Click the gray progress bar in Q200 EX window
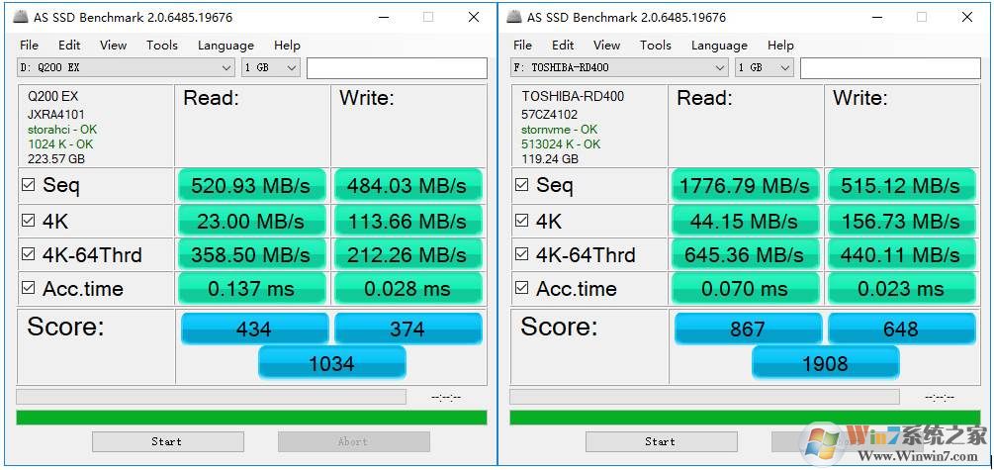 (x=211, y=397)
